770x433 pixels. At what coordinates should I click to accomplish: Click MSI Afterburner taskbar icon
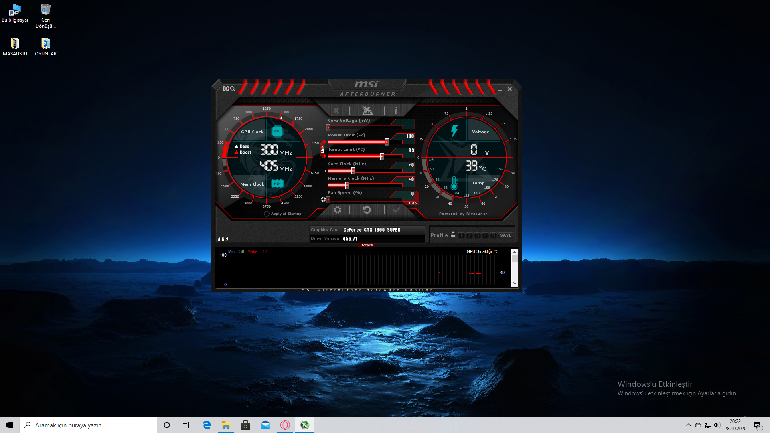pyautogui.click(x=305, y=425)
